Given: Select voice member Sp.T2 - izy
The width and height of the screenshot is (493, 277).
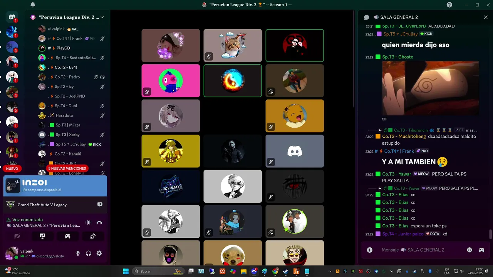Looking at the screenshot, I should 72,87.
